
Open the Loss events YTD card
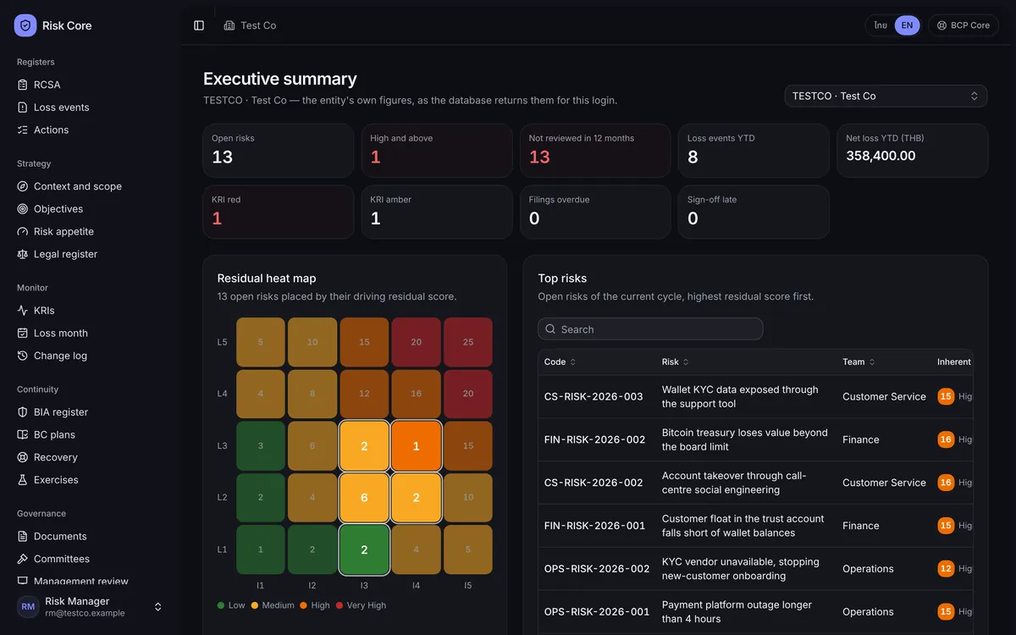754,151
